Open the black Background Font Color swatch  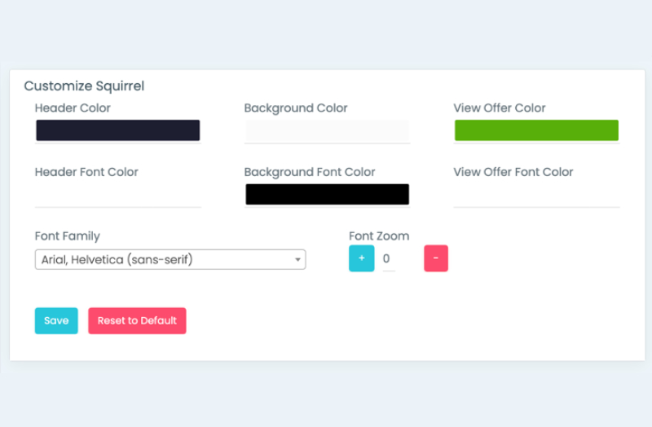(x=328, y=194)
